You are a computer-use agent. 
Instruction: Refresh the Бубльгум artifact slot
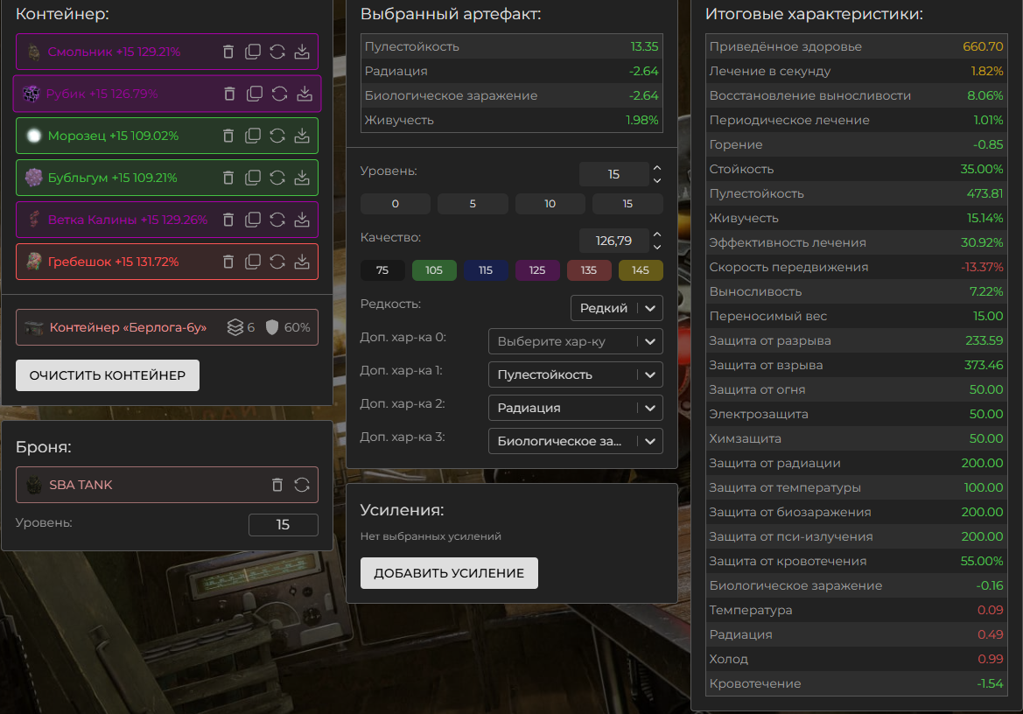click(277, 178)
